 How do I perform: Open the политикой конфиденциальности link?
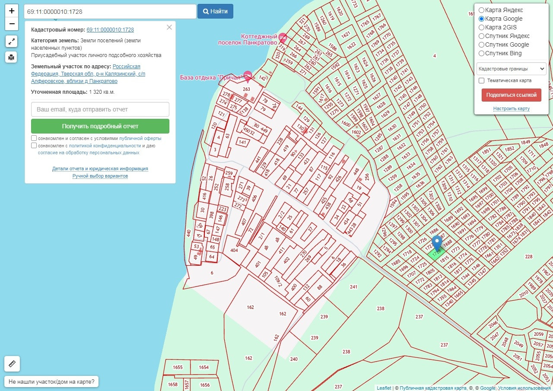[105, 146]
